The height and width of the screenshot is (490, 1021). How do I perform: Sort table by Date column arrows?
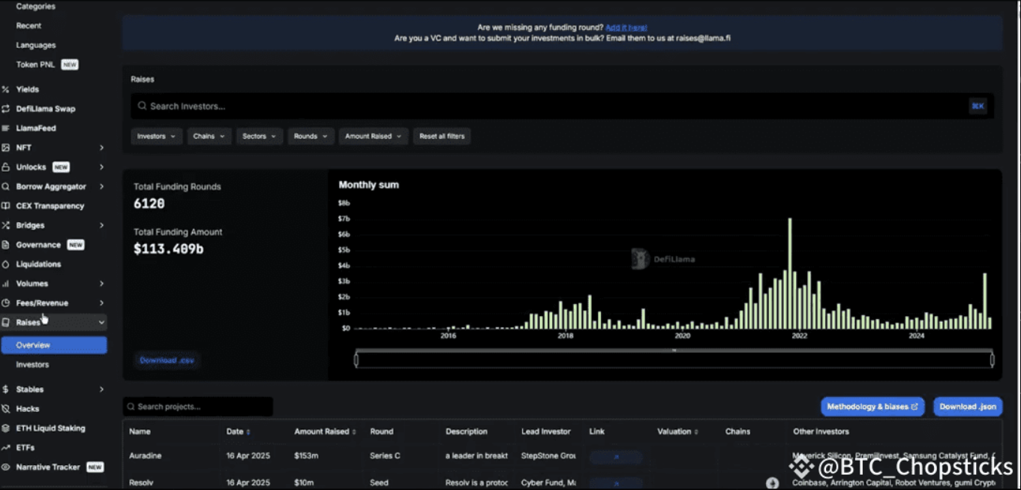tap(248, 432)
